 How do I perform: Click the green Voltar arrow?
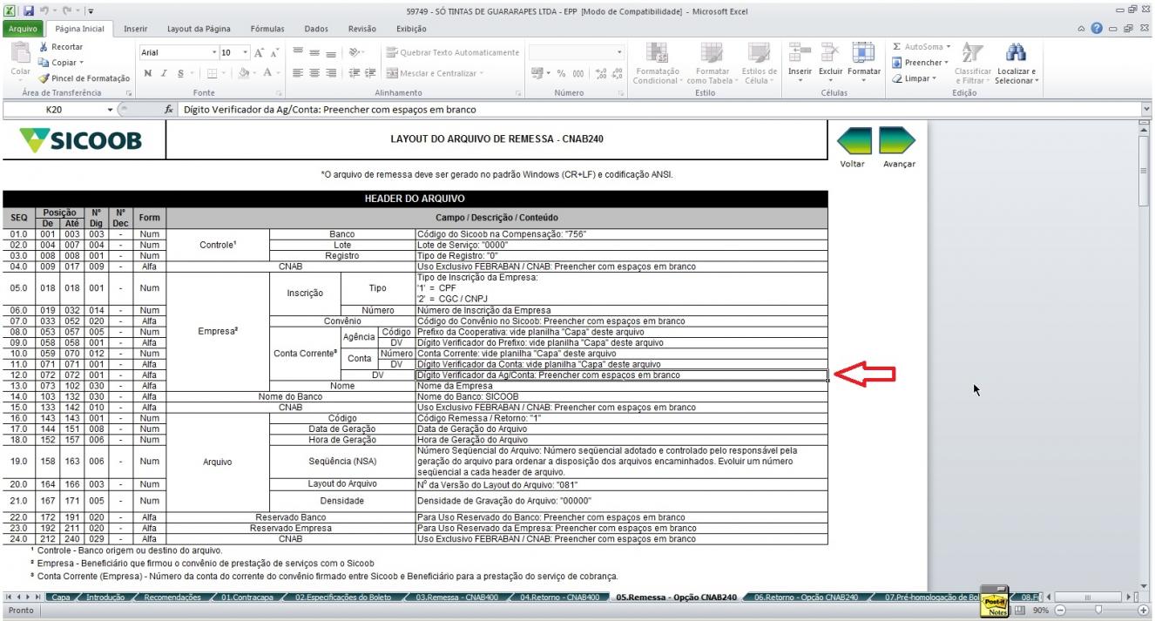click(x=854, y=141)
